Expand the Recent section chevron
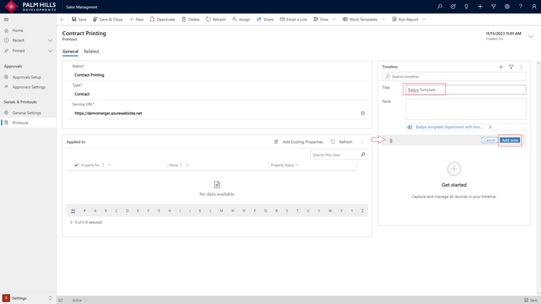The width and height of the screenshot is (541, 304). 50,41
